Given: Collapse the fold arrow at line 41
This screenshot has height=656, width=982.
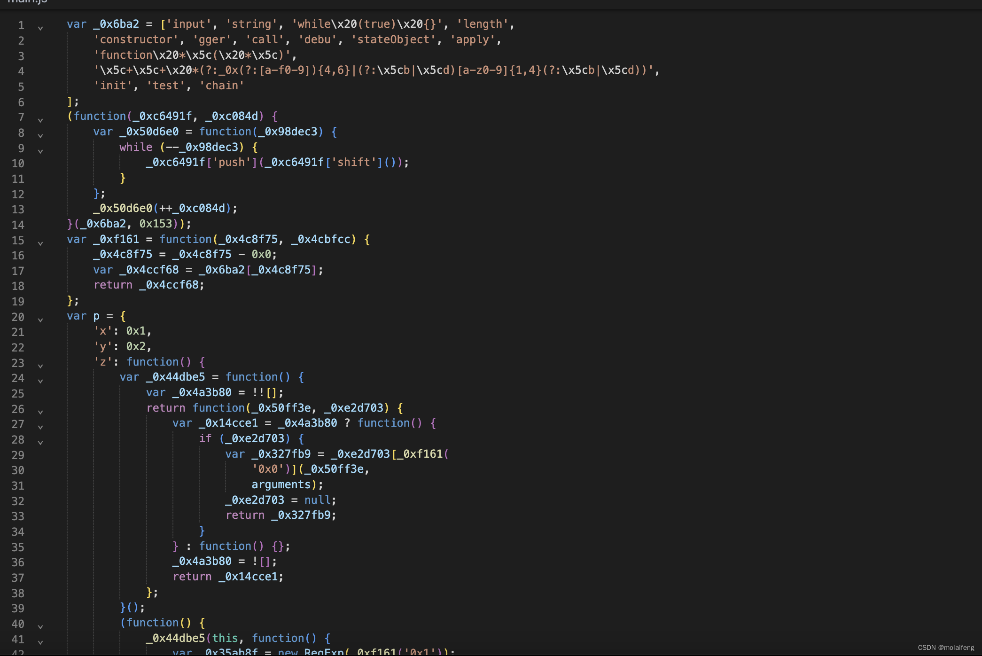Looking at the screenshot, I should coord(40,642).
